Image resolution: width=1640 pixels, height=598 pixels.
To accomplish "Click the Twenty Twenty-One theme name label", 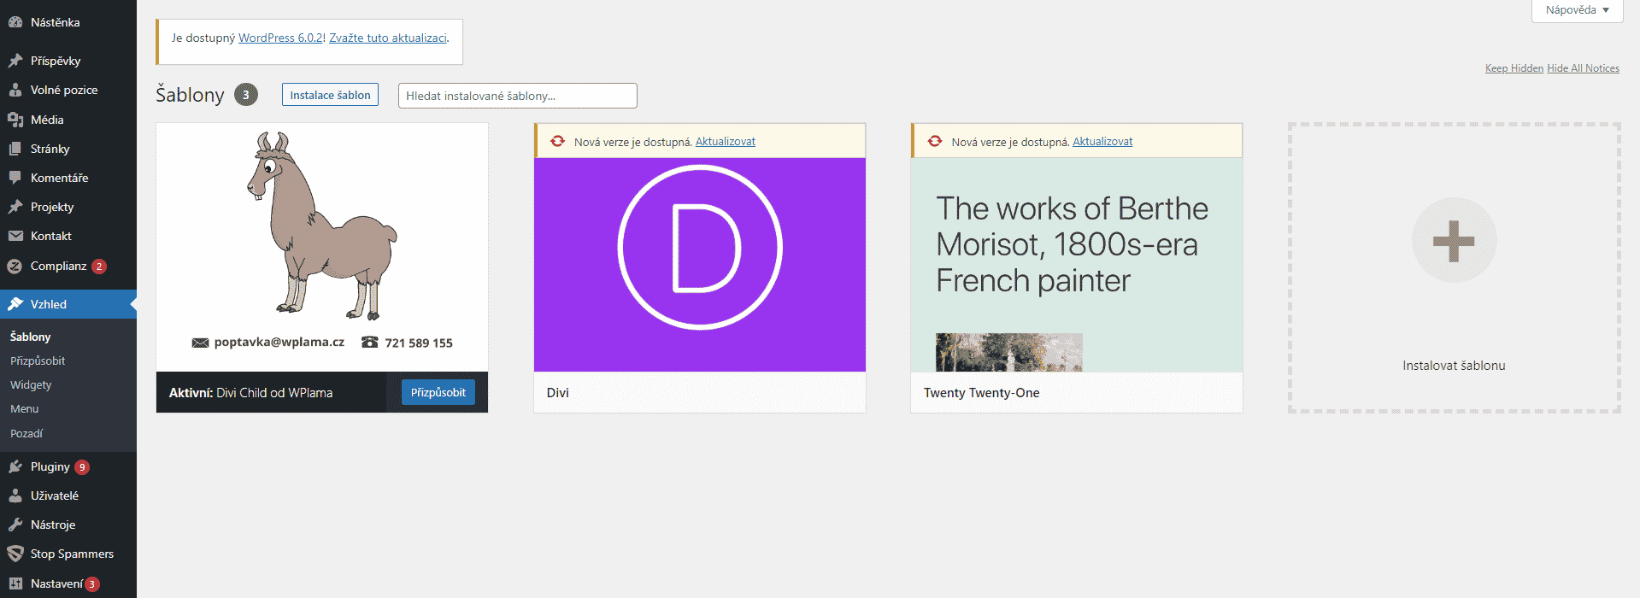I will 982,393.
